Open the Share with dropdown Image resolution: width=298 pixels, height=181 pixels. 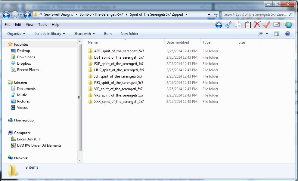85,34
